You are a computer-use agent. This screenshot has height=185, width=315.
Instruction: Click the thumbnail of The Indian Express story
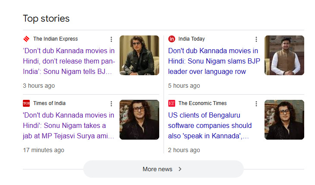(139, 55)
